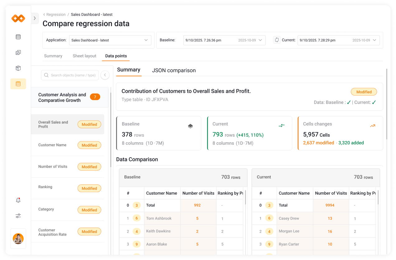Screen dimensions: 396x260
Task: Switch to the JSON comparison tab
Action: pos(174,70)
